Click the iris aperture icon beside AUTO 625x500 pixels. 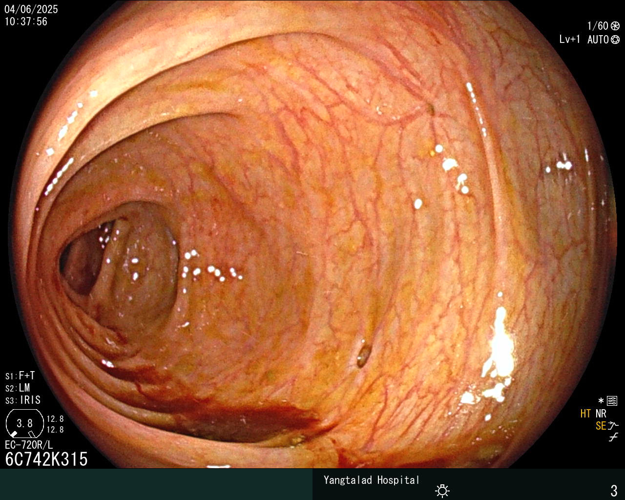[615, 40]
